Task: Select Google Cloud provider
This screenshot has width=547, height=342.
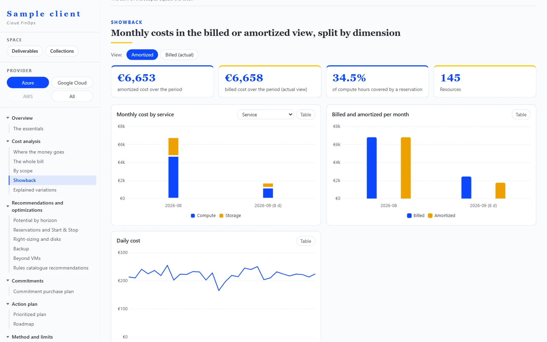Action: pyautogui.click(x=72, y=83)
